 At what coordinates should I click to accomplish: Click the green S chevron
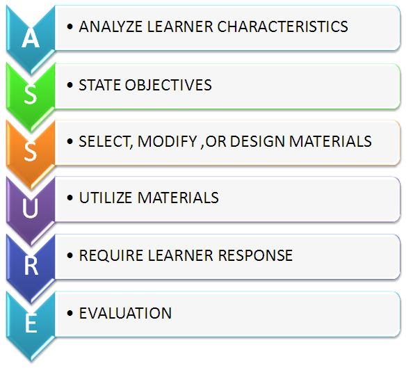[x=31, y=96]
